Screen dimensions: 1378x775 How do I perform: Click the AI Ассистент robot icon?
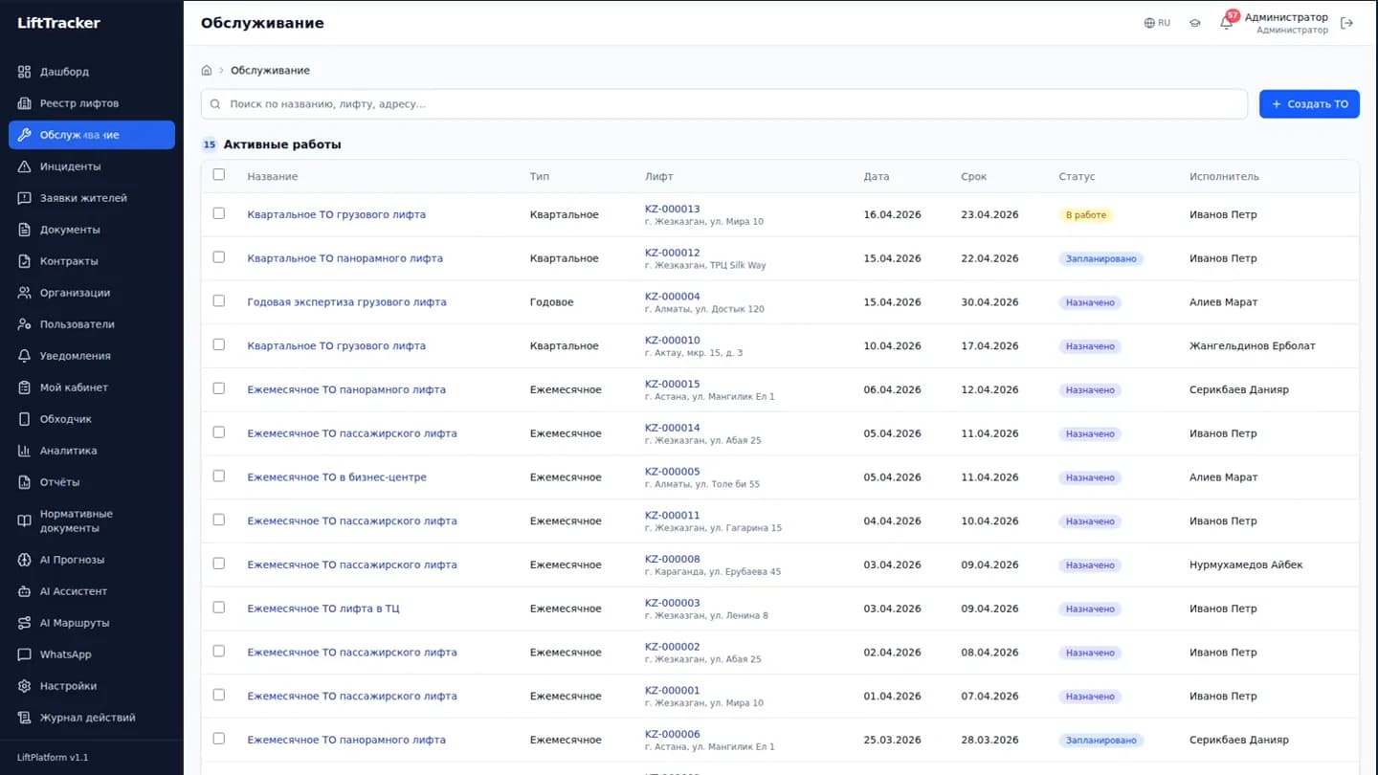(x=25, y=591)
